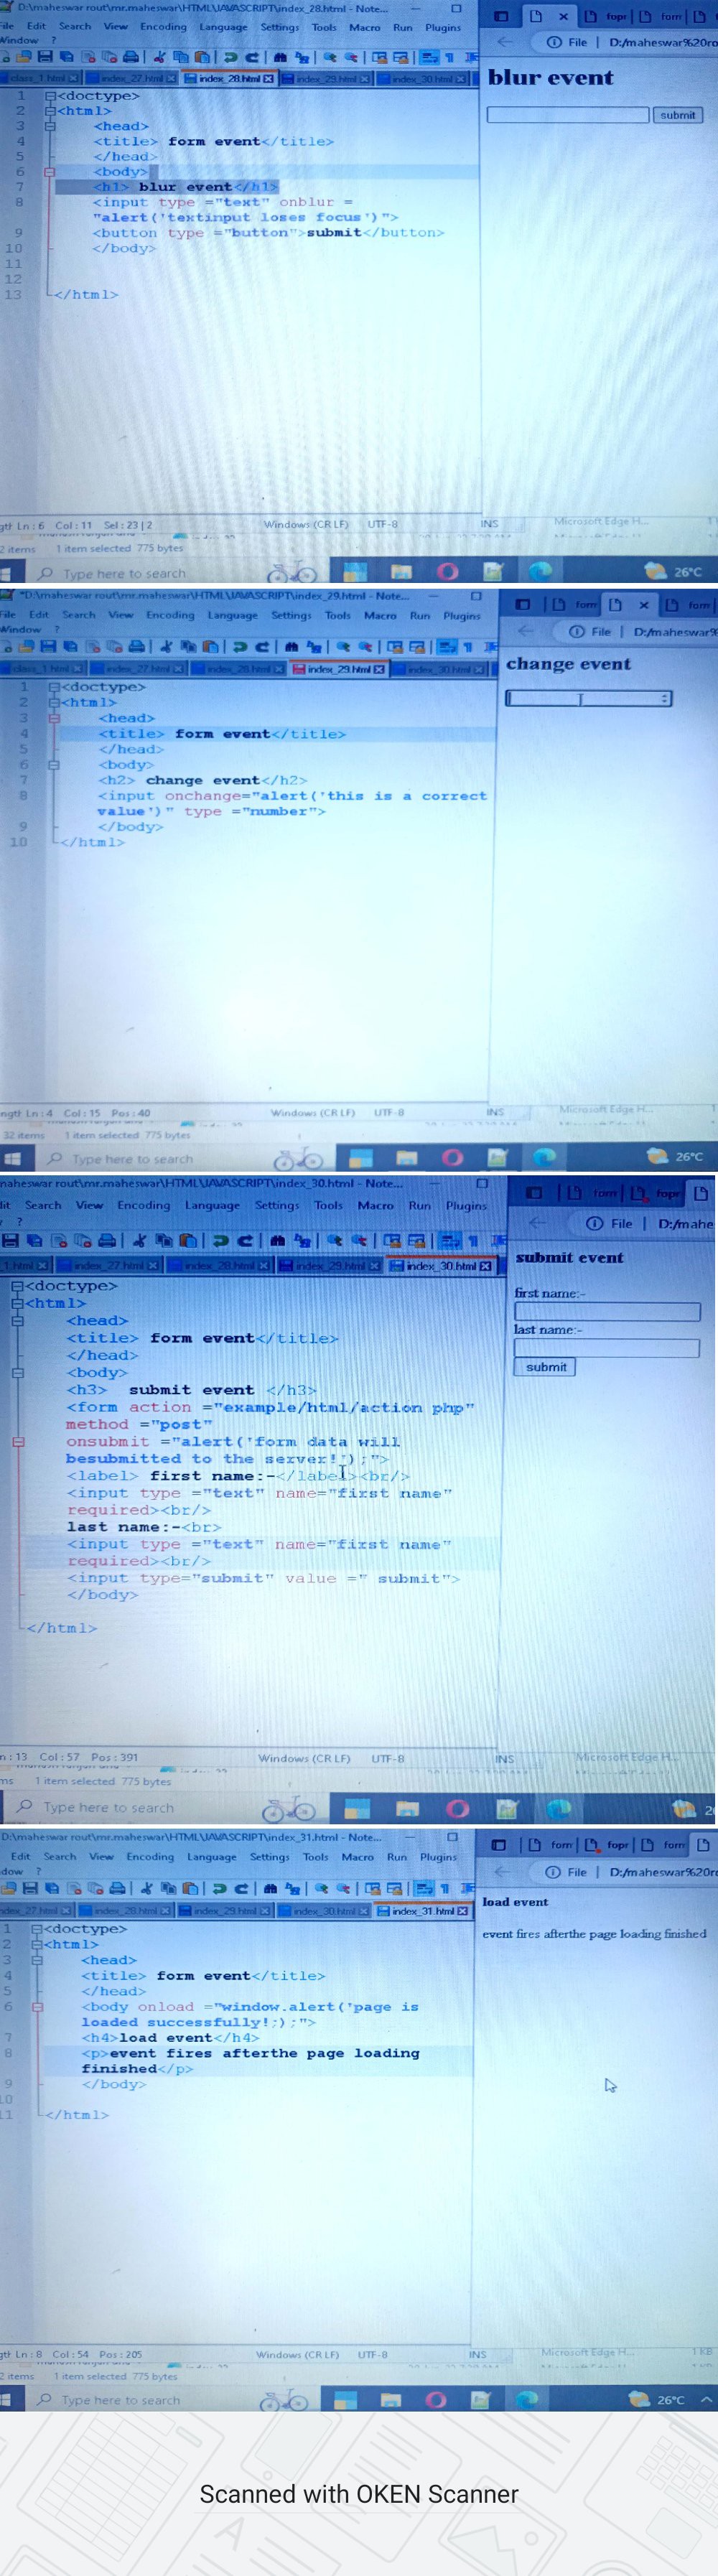Collapse the body fold marker in index_28.html editor
The image size is (718, 2576).
point(48,172)
